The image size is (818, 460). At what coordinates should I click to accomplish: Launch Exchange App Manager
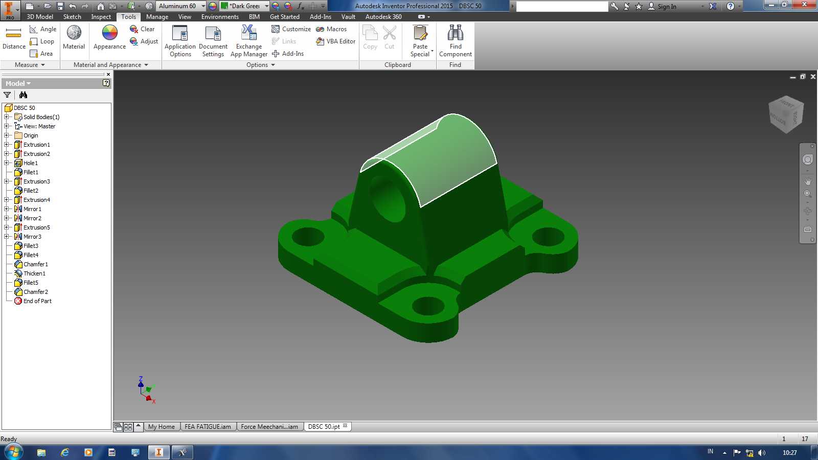point(249,41)
